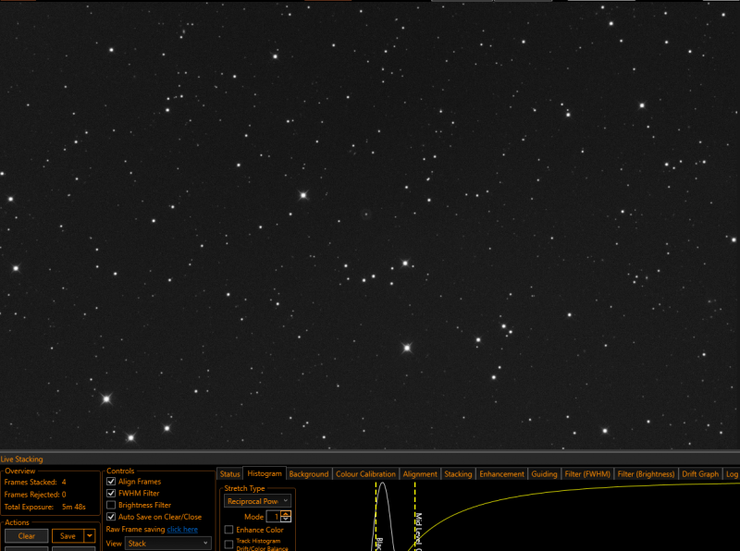Viewport: 740px width, 551px height.
Task: Open the View dropdown showing Stack
Action: click(x=168, y=544)
